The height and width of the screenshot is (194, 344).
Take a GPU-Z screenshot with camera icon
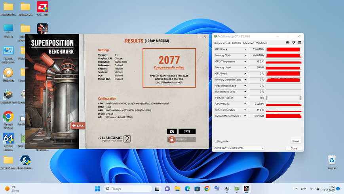pyautogui.click(x=287, y=42)
